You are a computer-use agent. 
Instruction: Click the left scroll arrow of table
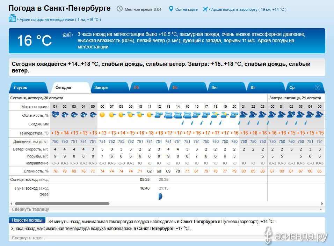coord(11,203)
